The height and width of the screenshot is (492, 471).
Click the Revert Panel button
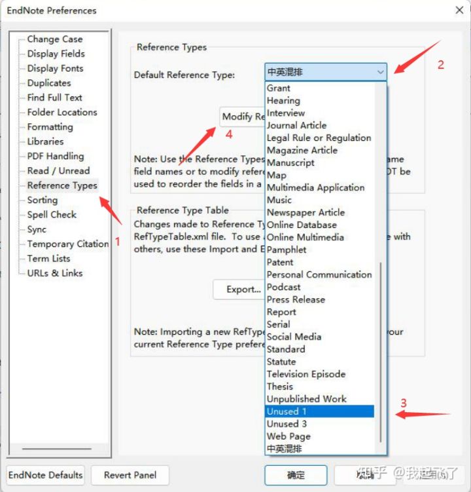click(x=130, y=475)
